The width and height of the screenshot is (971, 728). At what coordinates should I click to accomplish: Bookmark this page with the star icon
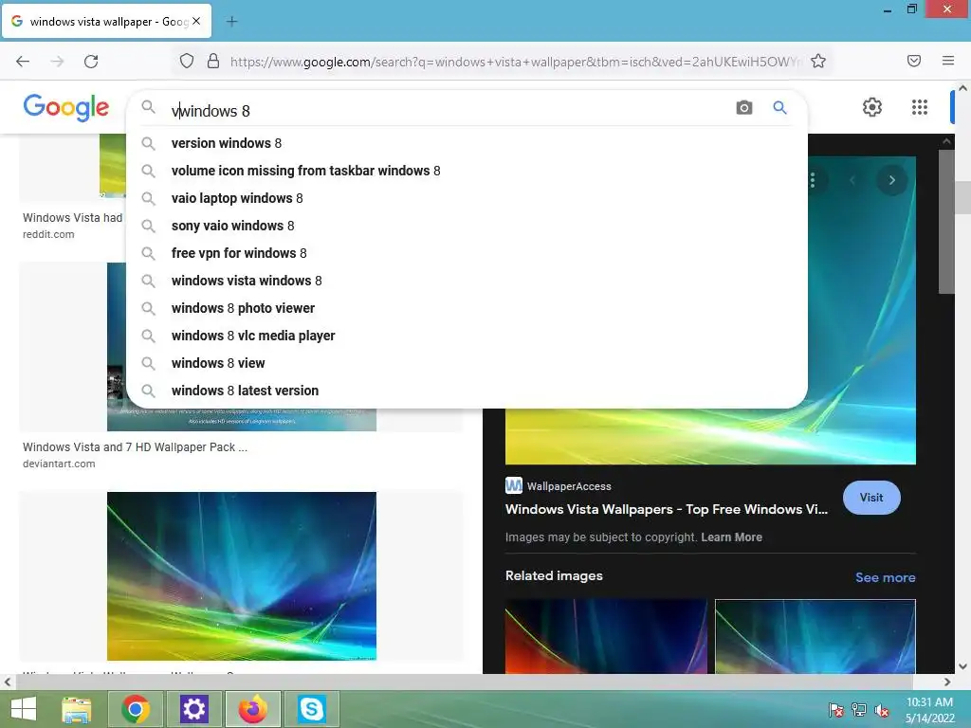[818, 62]
